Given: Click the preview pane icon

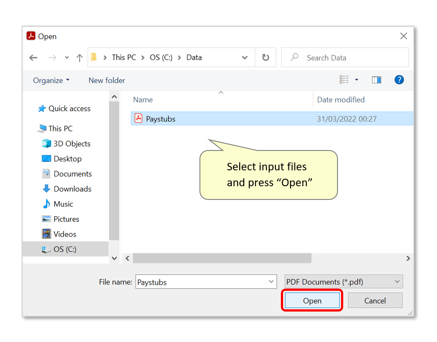Looking at the screenshot, I should [x=376, y=79].
